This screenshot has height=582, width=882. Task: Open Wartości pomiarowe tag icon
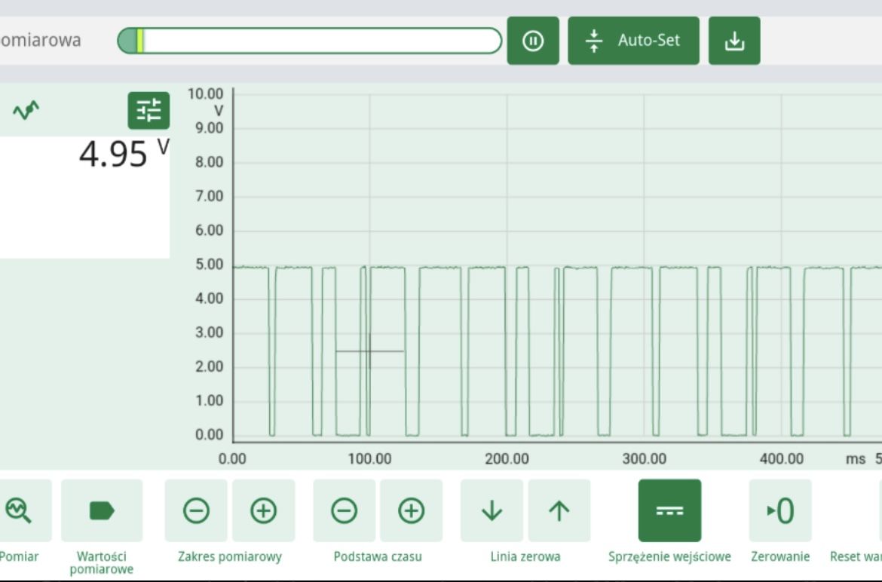click(102, 510)
